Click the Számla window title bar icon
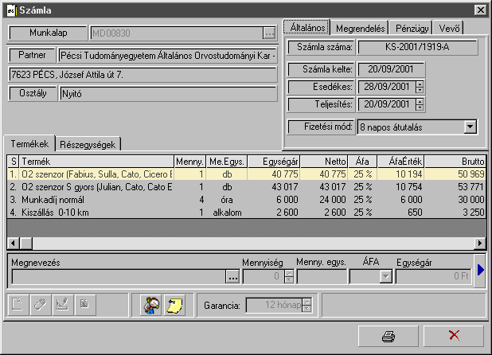Image resolution: width=492 pixels, height=355 pixels. [x=11, y=10]
